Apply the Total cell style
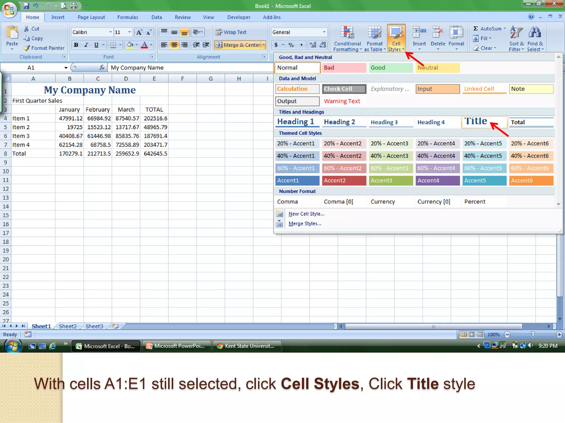This screenshot has height=423, width=565. pos(531,122)
